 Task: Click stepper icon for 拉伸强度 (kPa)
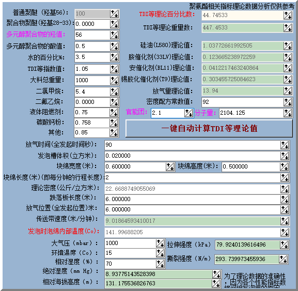[285, 245]
